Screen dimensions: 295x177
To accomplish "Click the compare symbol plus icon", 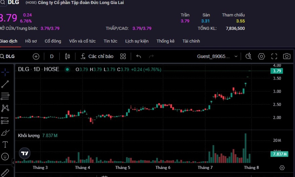I will (x=36, y=56).
